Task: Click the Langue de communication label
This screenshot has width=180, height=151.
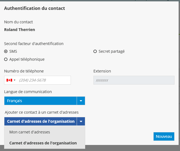Action: point(28,92)
